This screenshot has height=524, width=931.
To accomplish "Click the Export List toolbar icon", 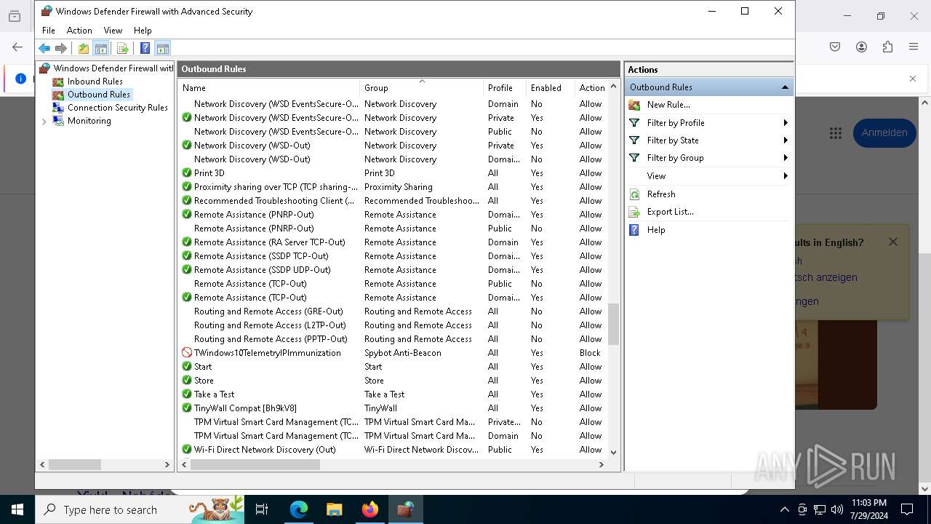I will tap(122, 49).
